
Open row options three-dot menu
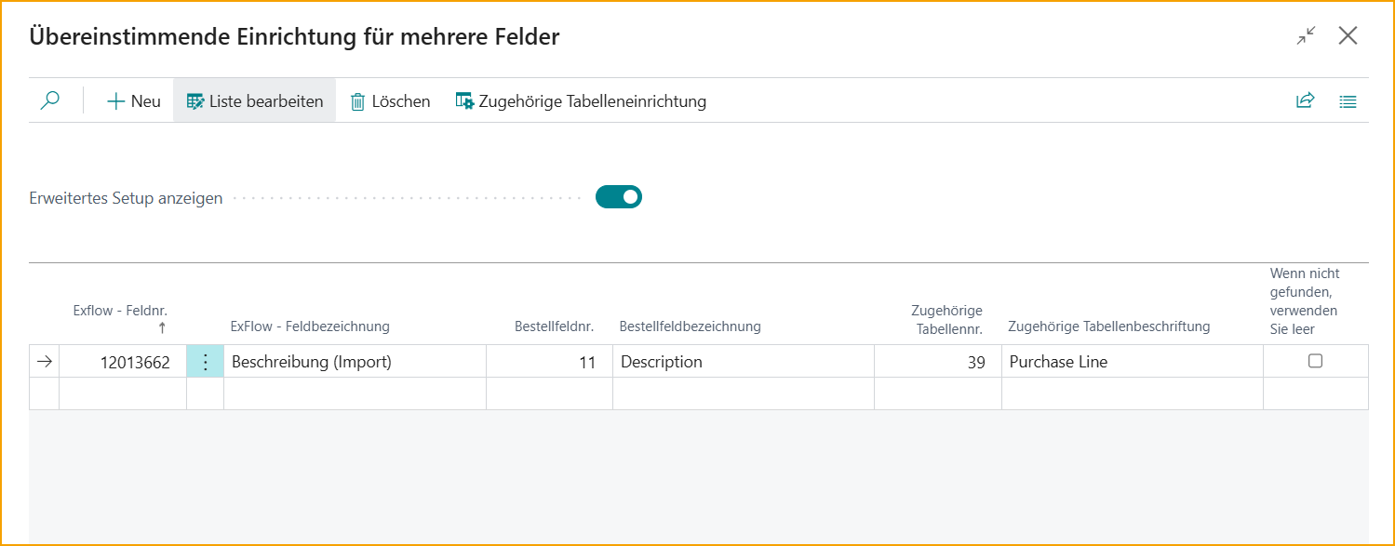206,362
